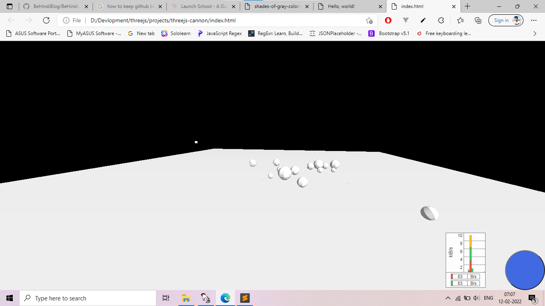Open Sublime Text from the taskbar
Viewport: 545px width, 306px height.
pos(245,298)
